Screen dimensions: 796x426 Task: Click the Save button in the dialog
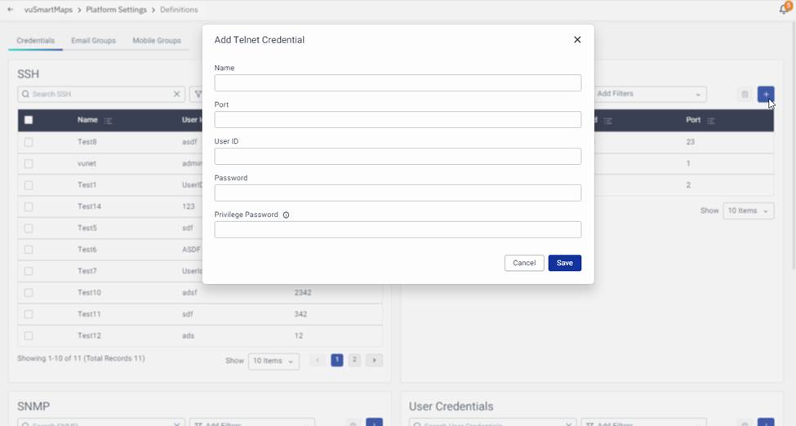(x=564, y=263)
